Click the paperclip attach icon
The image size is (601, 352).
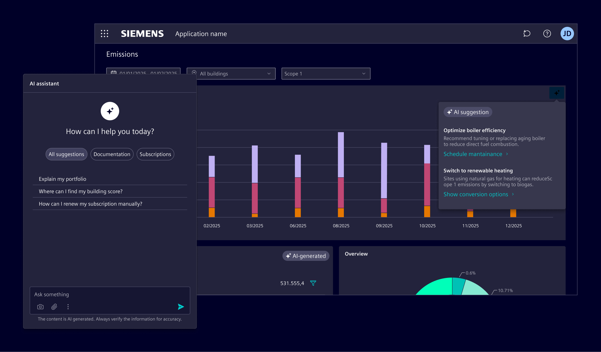[x=54, y=307]
